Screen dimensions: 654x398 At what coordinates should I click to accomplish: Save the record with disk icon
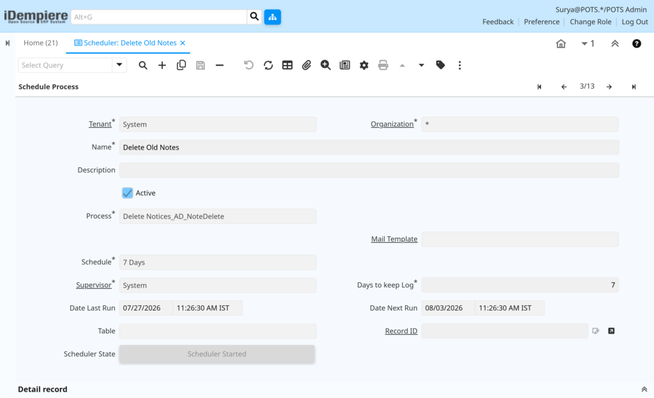[x=201, y=65]
